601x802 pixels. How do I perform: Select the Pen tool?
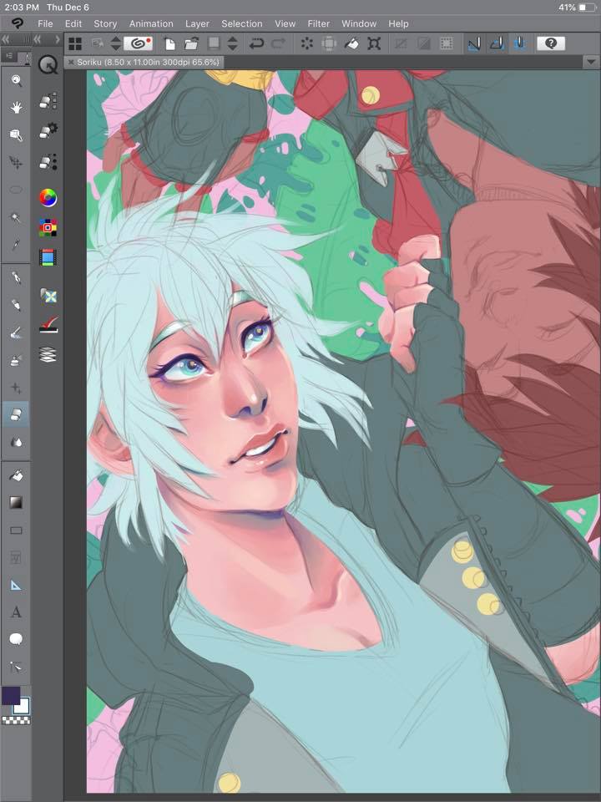click(16, 277)
